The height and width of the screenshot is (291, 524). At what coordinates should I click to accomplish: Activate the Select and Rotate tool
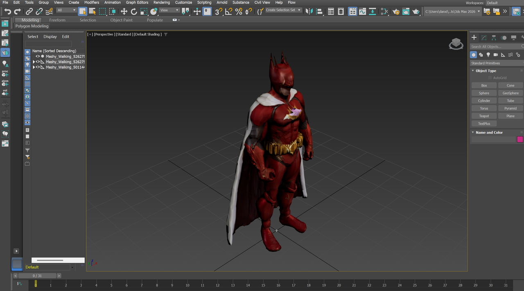[134, 11]
